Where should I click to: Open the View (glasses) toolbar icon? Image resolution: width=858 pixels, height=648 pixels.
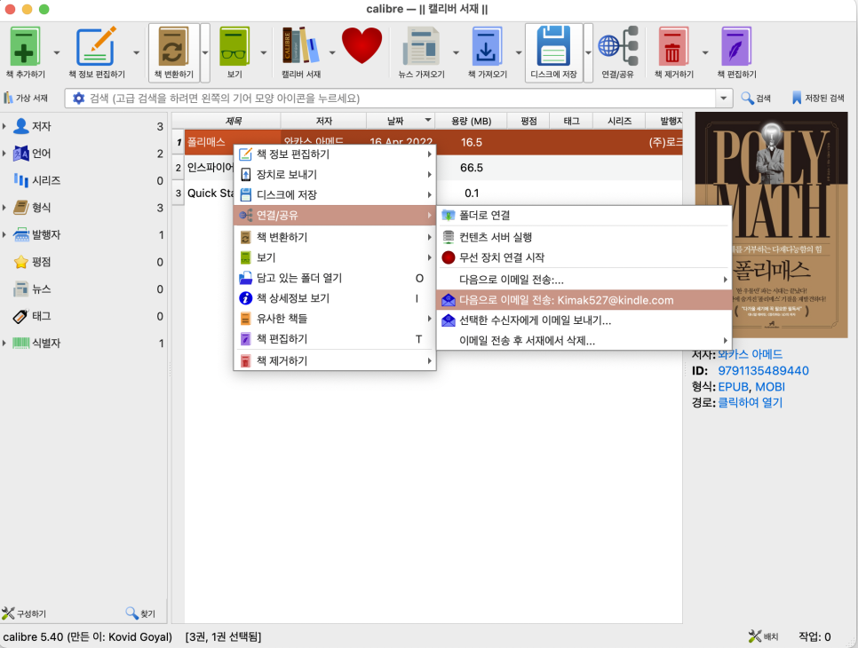pos(234,46)
